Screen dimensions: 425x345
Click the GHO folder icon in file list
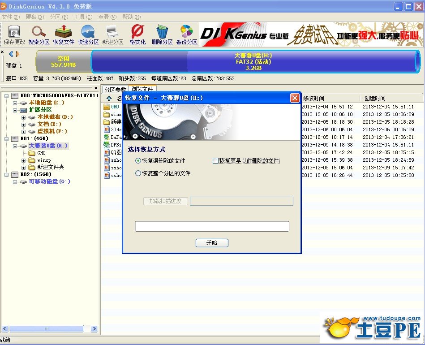106,107
